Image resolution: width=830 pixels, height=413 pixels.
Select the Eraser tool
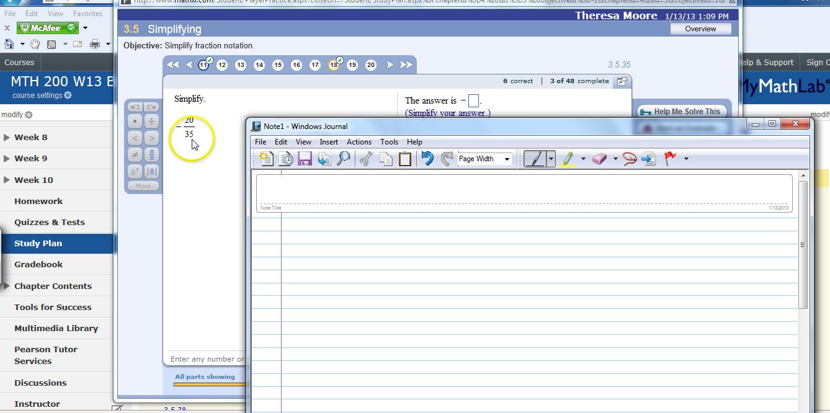coord(599,159)
